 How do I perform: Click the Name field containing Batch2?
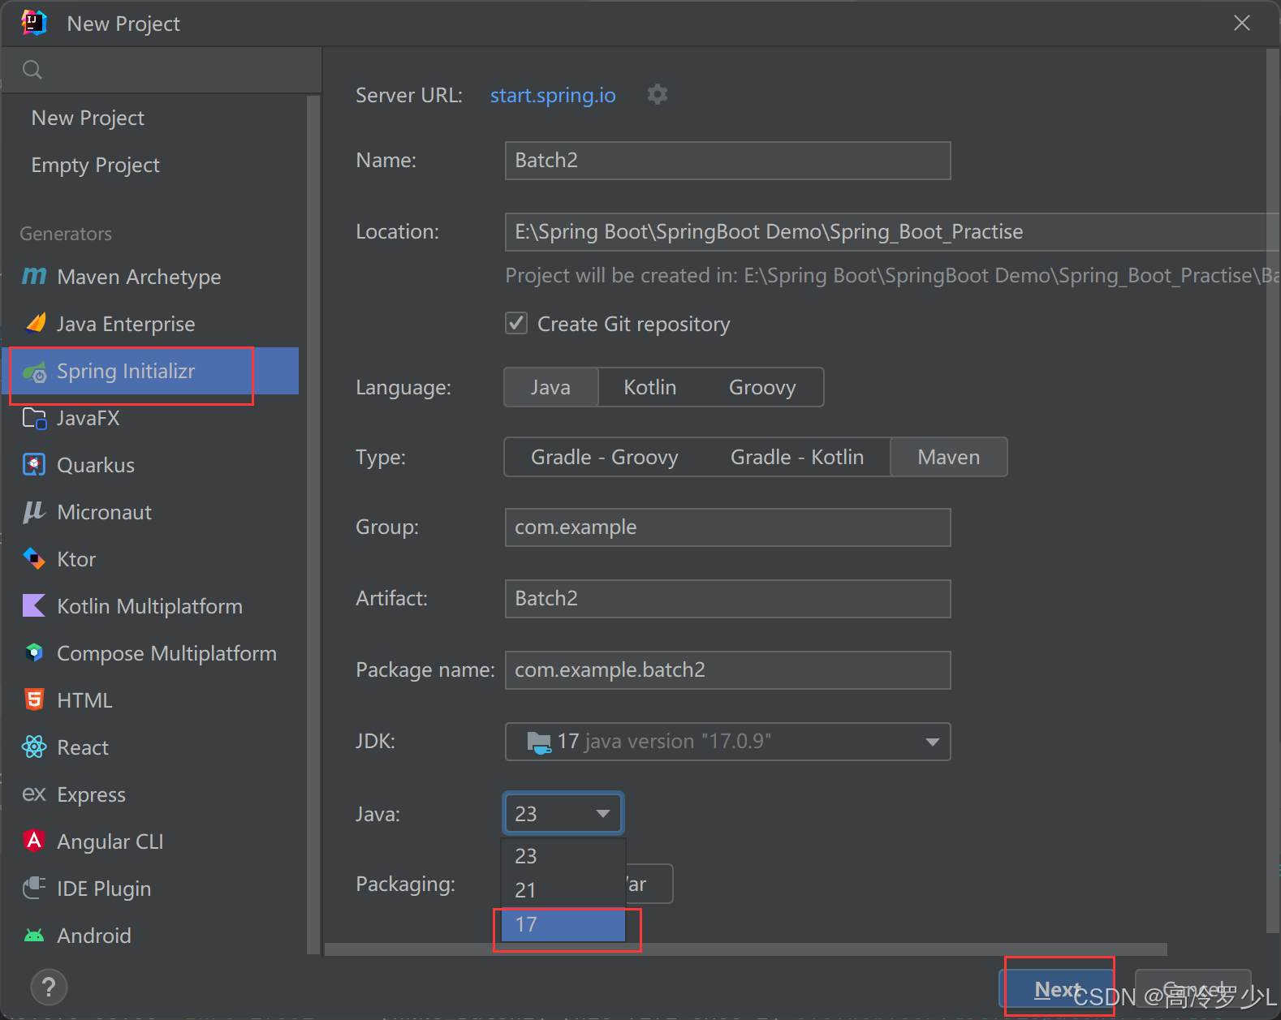[x=727, y=161]
